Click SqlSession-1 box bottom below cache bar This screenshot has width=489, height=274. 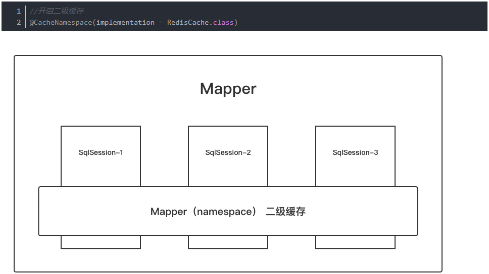[101, 242]
